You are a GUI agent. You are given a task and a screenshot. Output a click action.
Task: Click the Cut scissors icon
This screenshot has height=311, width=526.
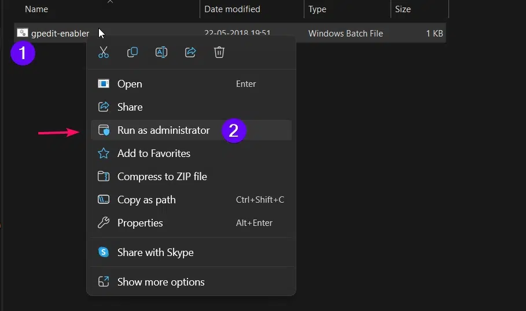click(x=104, y=52)
